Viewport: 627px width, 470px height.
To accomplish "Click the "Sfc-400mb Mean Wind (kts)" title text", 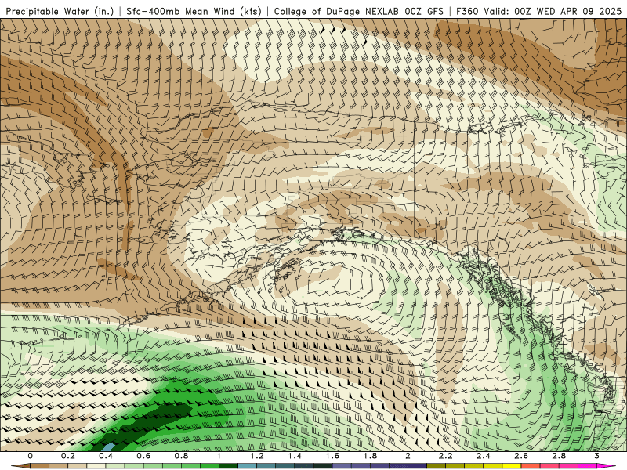I will (194, 11).
